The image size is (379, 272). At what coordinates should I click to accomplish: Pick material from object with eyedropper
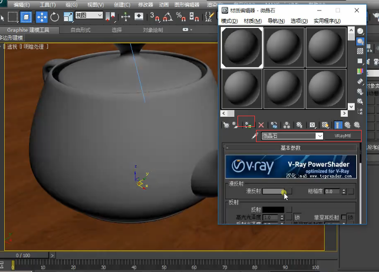[254, 136]
